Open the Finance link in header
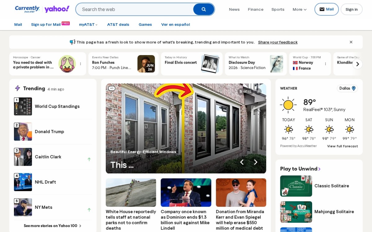Viewport: 372px width, 232px height. click(255, 9)
